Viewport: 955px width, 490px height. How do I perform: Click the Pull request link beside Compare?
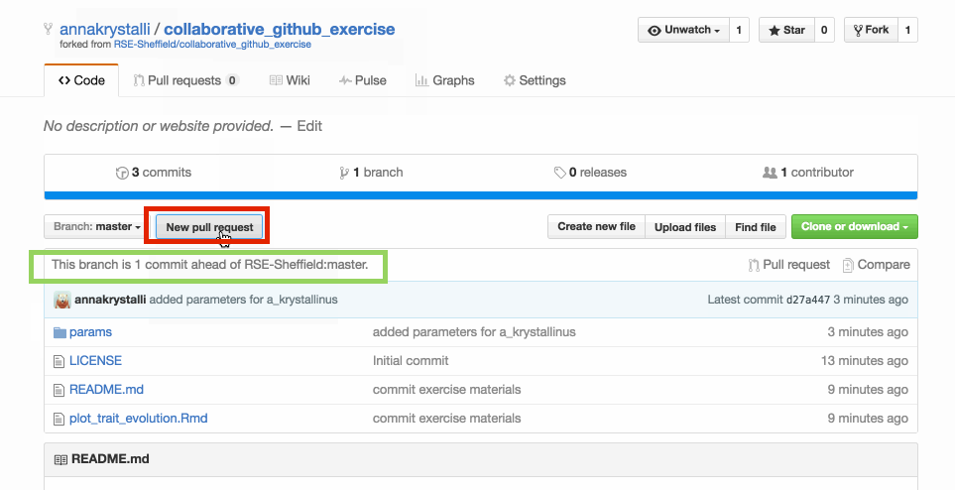click(788, 265)
